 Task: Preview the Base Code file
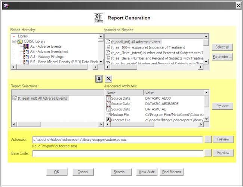pos(223,153)
